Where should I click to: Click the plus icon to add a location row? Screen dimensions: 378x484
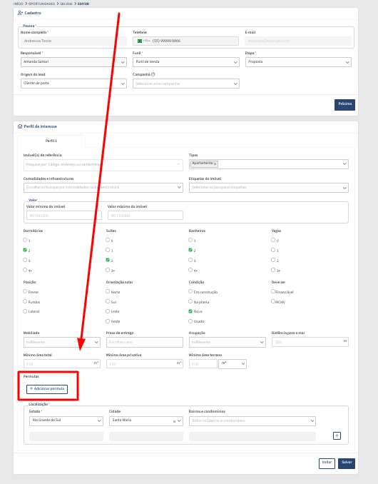pyautogui.click(x=337, y=435)
